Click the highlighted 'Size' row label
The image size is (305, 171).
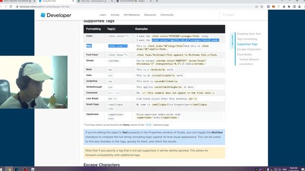(x=89, y=46)
